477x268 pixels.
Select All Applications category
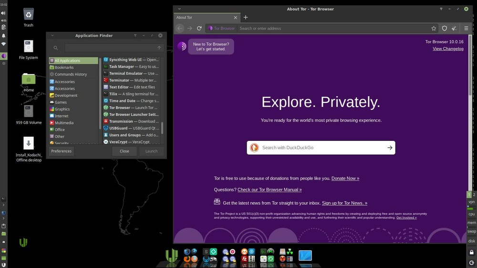(x=73, y=60)
